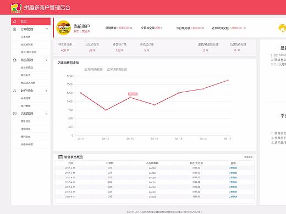Click the 状态 营业中 status text
The image size is (286, 214).
(x=82, y=31)
